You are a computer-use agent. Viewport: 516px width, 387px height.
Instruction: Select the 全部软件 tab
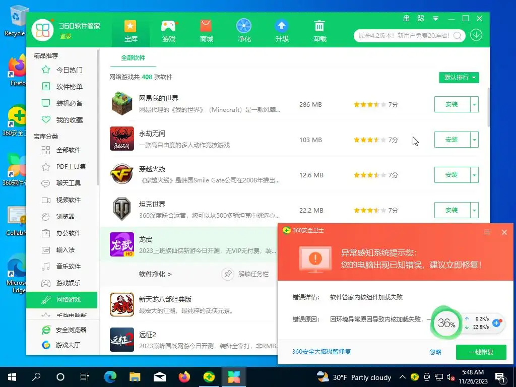(x=133, y=58)
